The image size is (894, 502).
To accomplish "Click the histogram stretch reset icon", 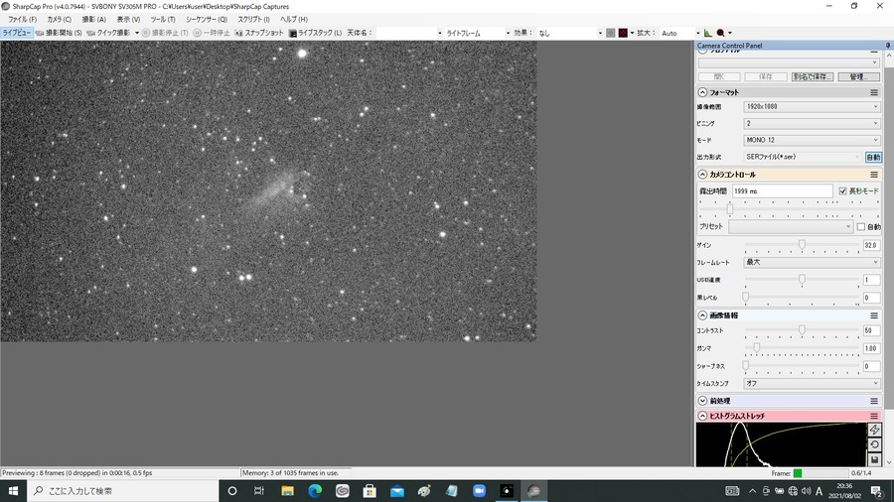I will coord(874,444).
